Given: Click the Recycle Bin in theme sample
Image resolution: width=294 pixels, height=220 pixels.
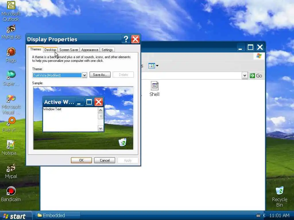Looking at the screenshot, I should [123, 142].
